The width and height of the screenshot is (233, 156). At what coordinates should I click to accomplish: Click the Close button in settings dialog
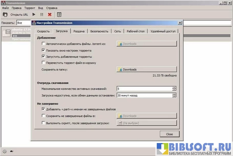169,134
